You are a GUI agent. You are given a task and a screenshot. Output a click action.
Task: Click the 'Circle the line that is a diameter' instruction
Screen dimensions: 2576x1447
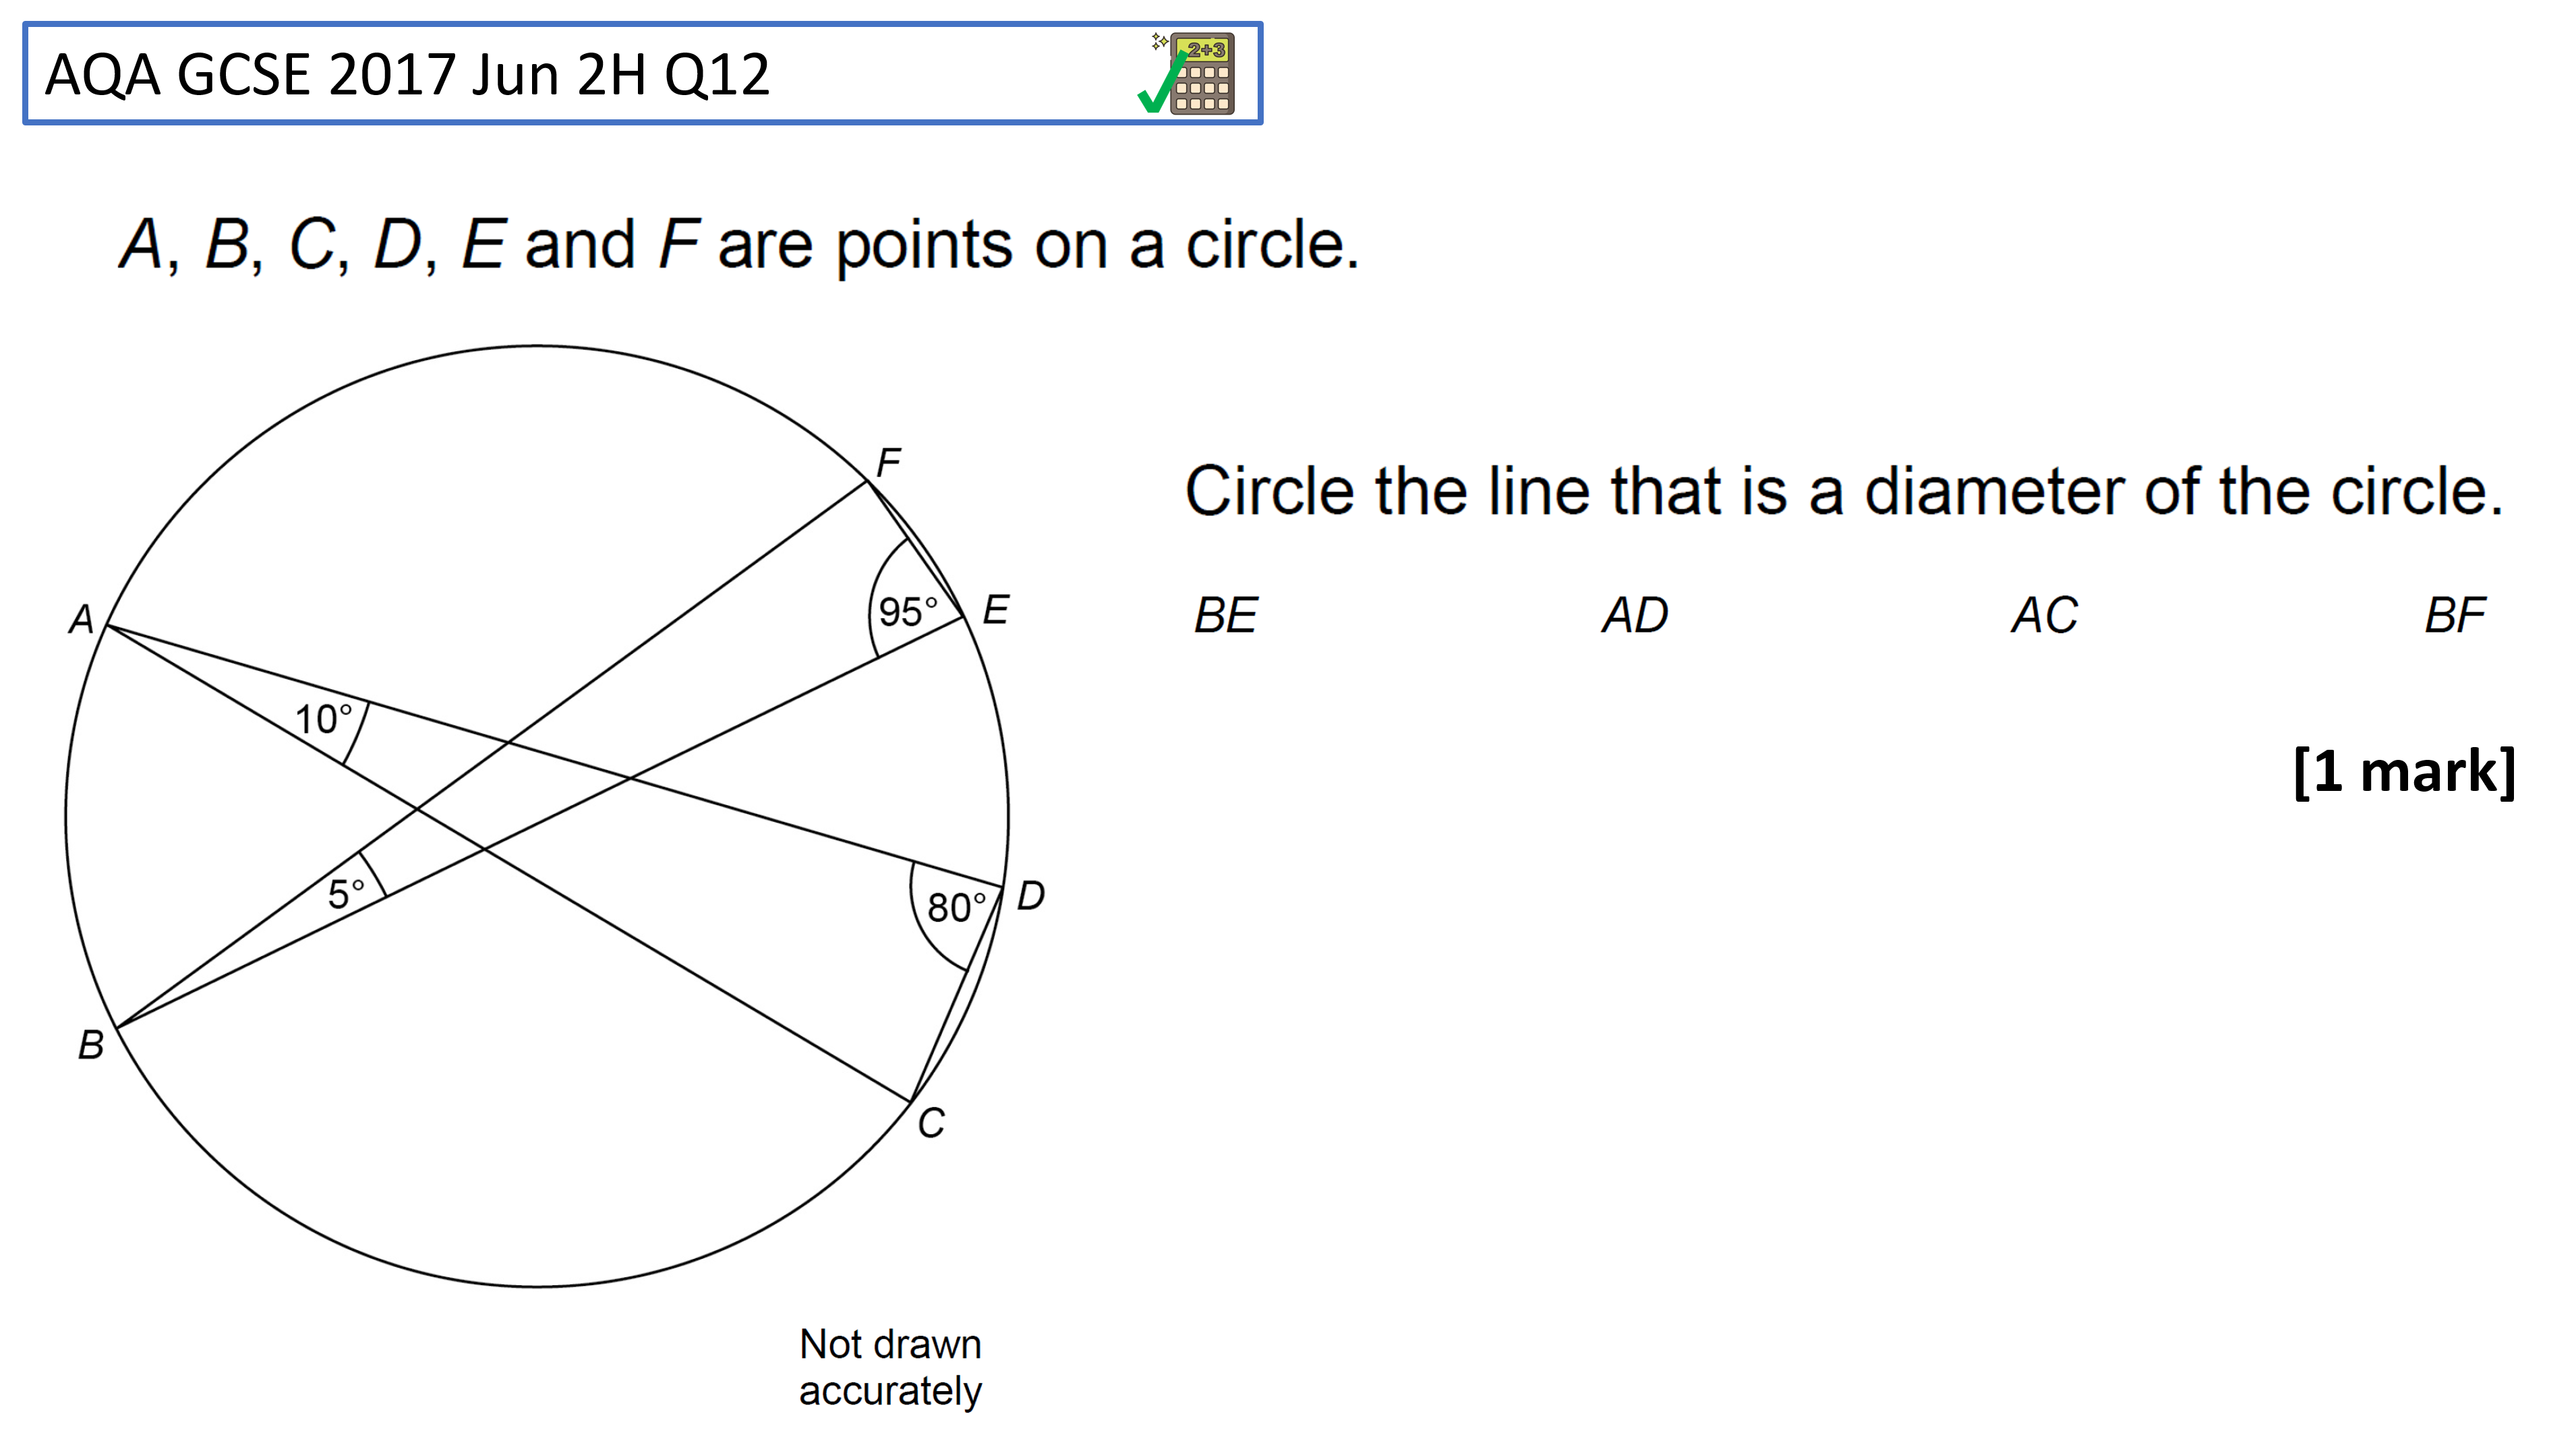pyautogui.click(x=1844, y=491)
